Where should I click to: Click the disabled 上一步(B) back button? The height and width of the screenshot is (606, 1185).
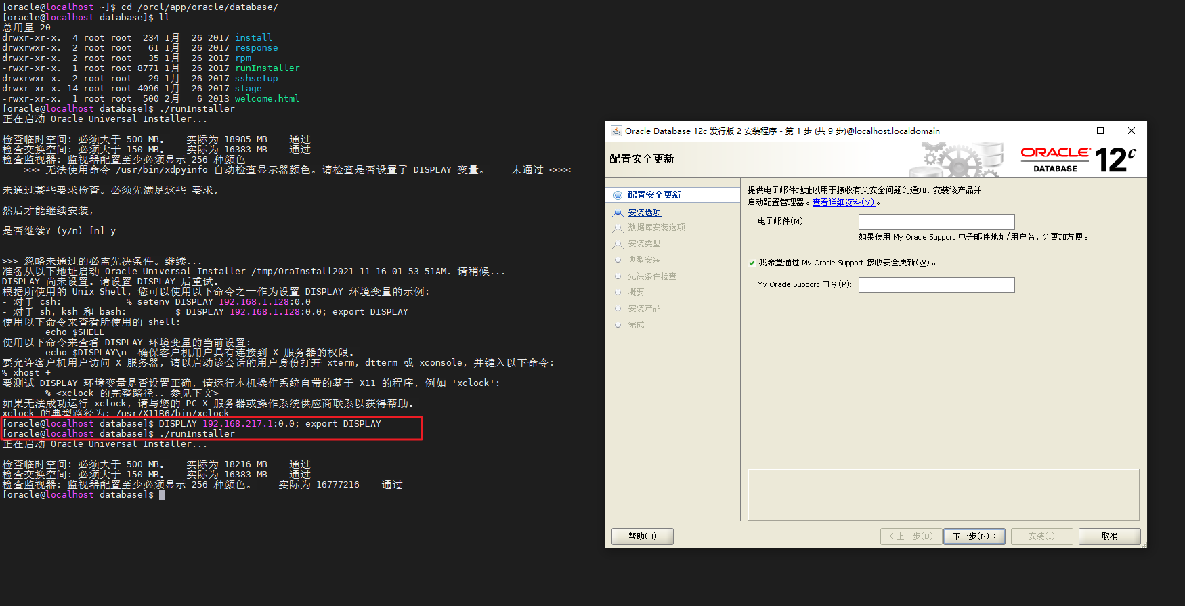click(x=911, y=536)
